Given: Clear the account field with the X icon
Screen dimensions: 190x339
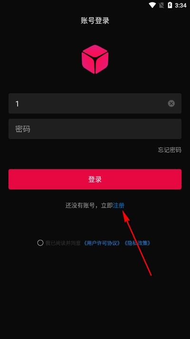Looking at the screenshot, I should click(171, 103).
